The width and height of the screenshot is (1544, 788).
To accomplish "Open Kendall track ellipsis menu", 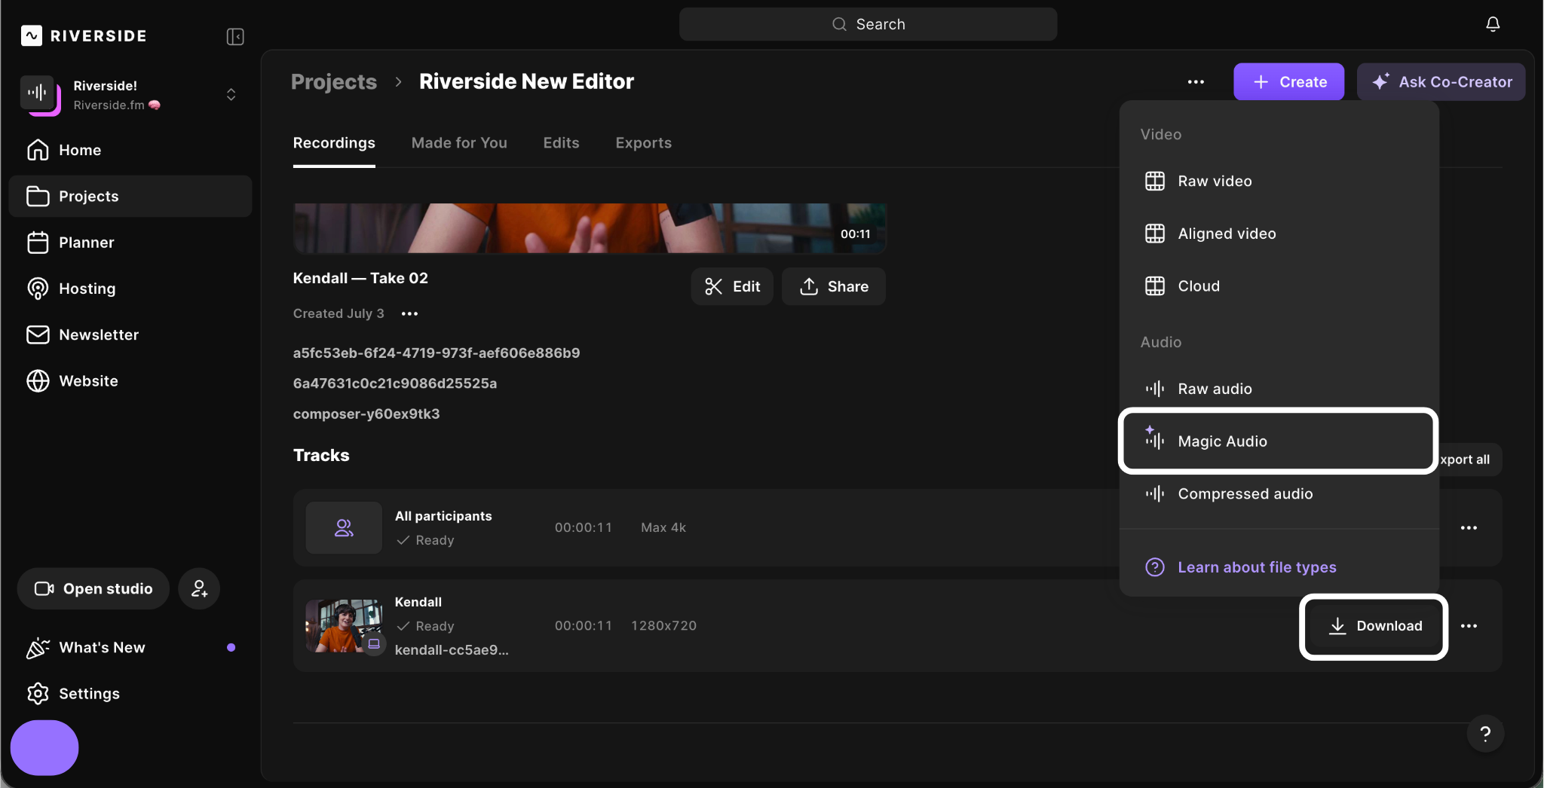I will (1469, 626).
